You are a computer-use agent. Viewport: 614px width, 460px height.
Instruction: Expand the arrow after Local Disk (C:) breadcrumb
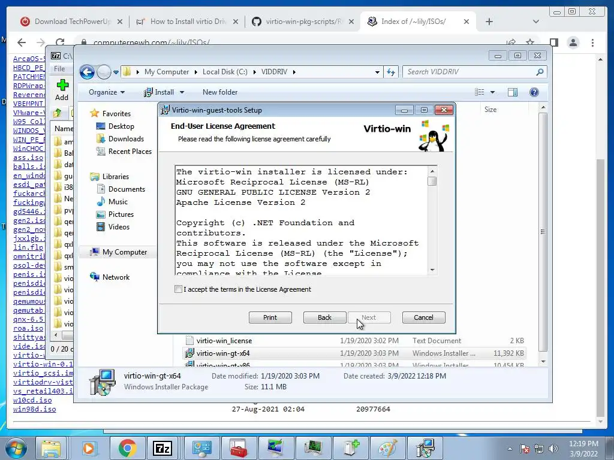254,72
